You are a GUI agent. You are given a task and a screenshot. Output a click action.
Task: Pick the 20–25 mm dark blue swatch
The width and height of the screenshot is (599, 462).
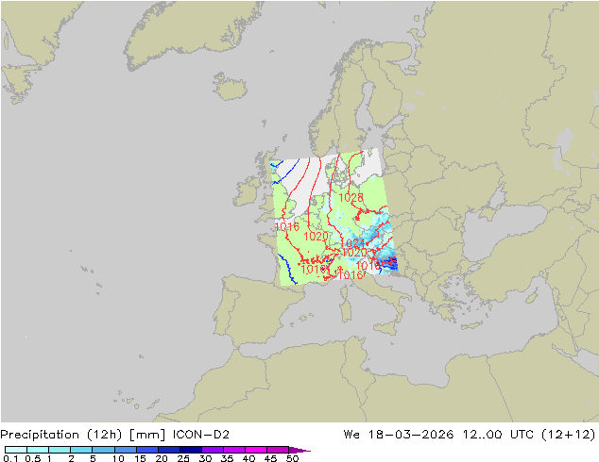tap(169, 450)
